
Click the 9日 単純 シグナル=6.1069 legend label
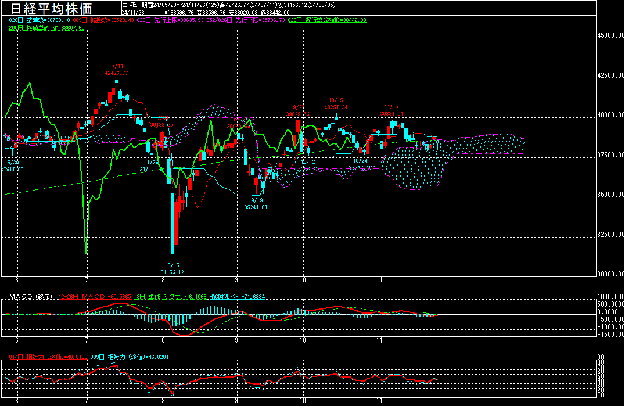171,297
